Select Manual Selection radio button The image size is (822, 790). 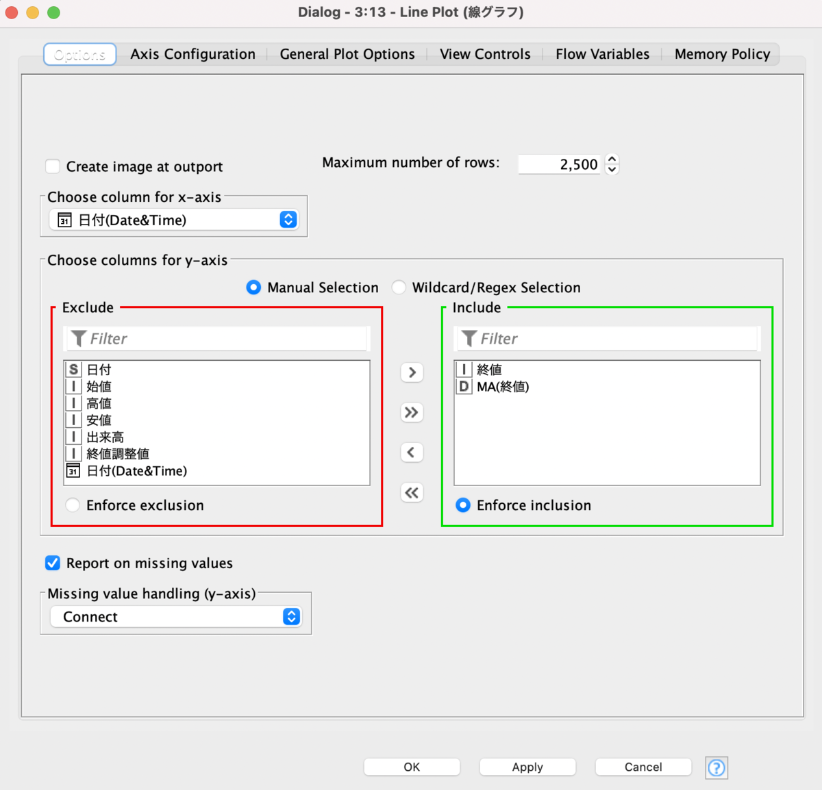coord(253,288)
